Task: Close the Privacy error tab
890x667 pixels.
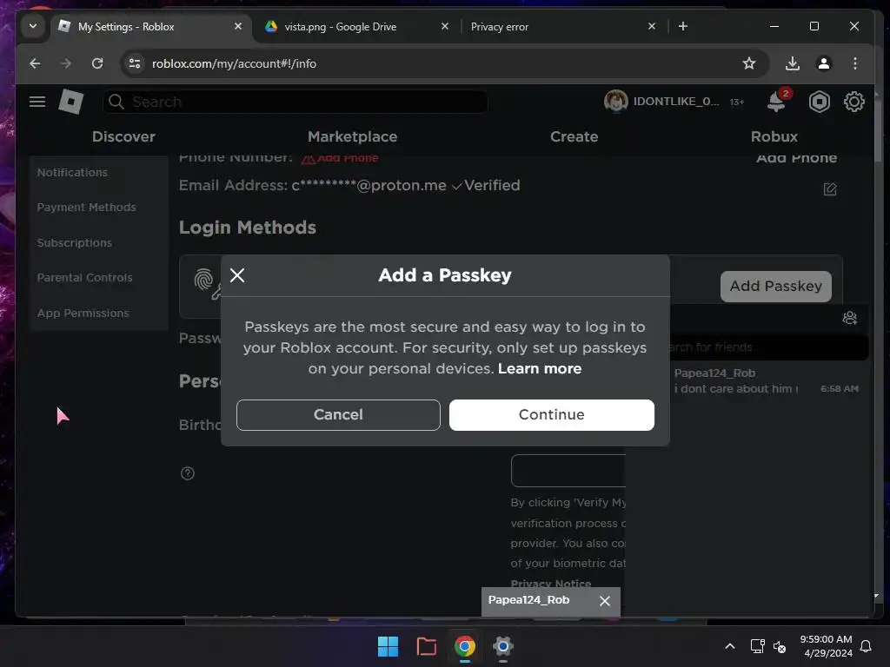Action: click(652, 26)
